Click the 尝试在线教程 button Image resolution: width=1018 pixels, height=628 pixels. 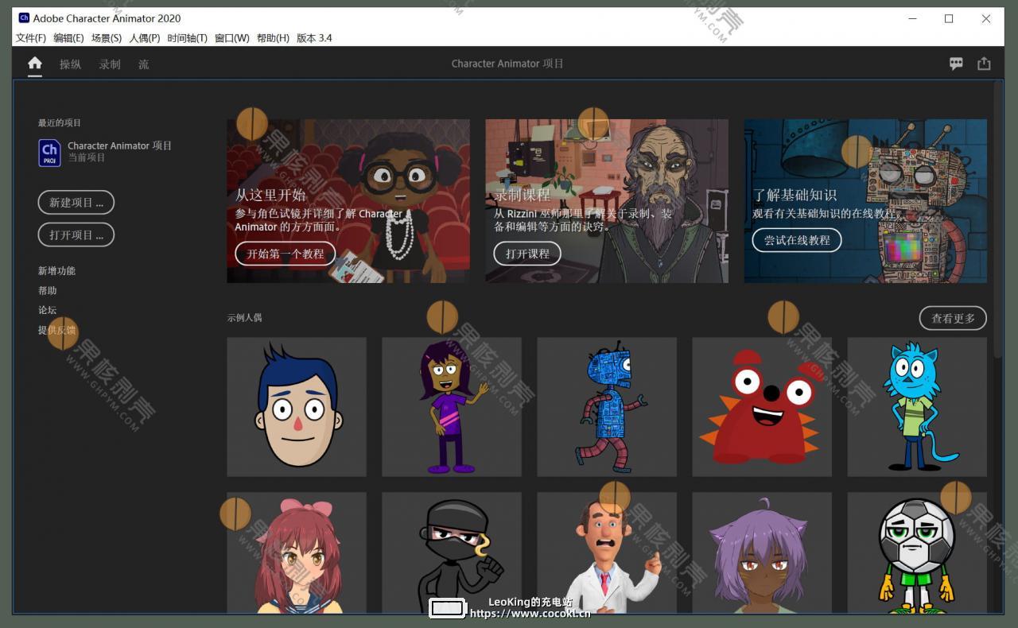[796, 240]
